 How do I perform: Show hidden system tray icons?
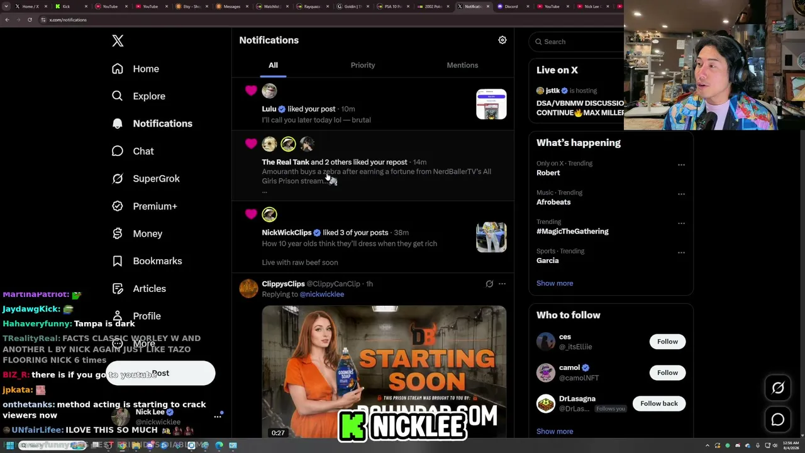pyautogui.click(x=708, y=445)
